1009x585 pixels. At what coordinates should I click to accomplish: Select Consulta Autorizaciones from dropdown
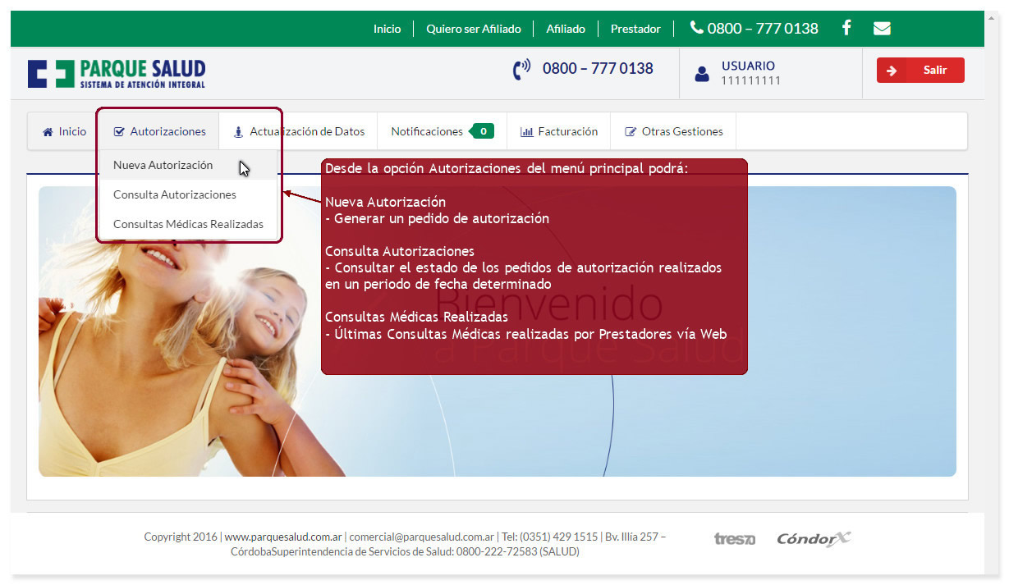188,194
